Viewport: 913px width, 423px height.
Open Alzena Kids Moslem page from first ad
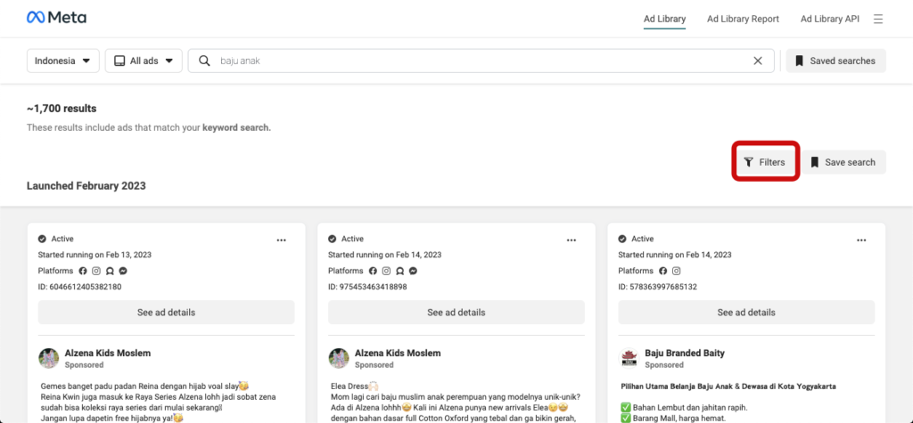pyautogui.click(x=108, y=354)
